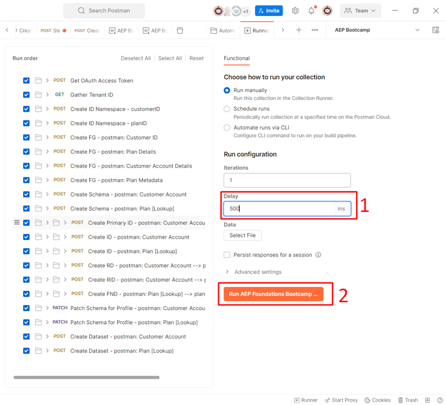Open Runner from the status bar
Image resolution: width=446 pixels, height=405 pixels.
(306, 400)
